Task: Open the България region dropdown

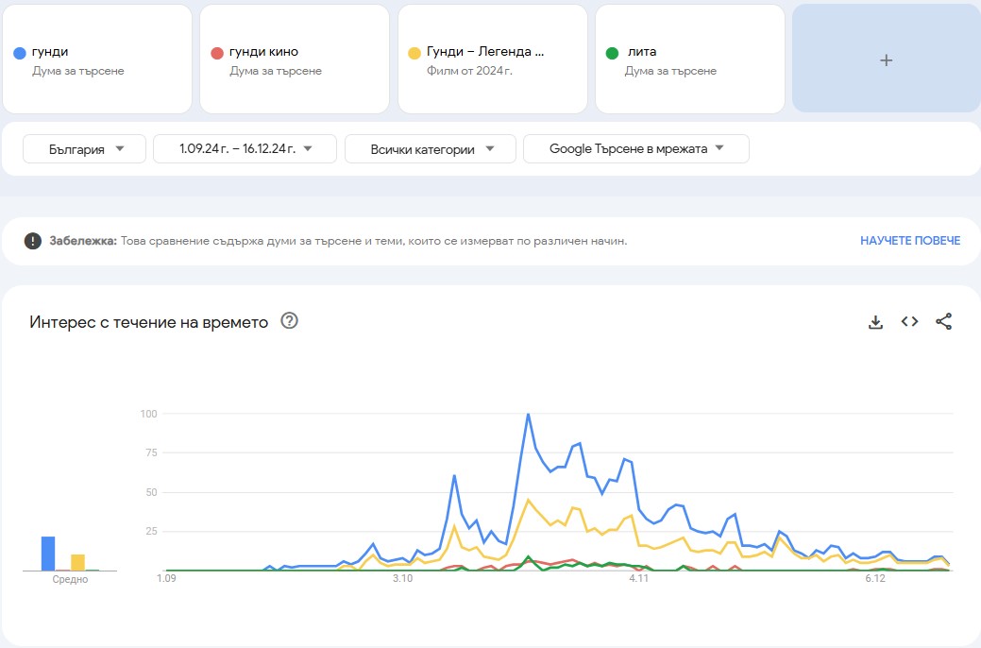Action: tap(83, 148)
